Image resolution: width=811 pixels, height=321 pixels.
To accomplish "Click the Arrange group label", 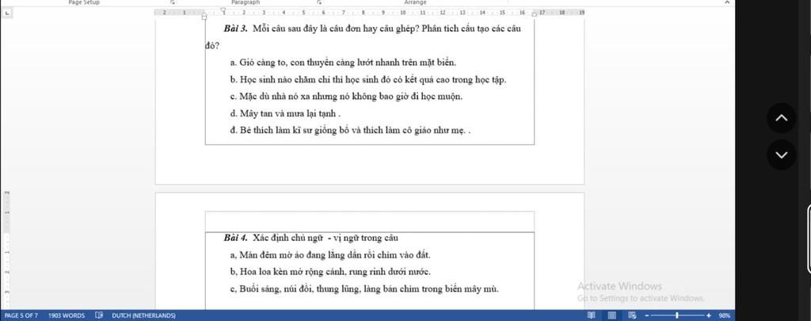I will [415, 2].
